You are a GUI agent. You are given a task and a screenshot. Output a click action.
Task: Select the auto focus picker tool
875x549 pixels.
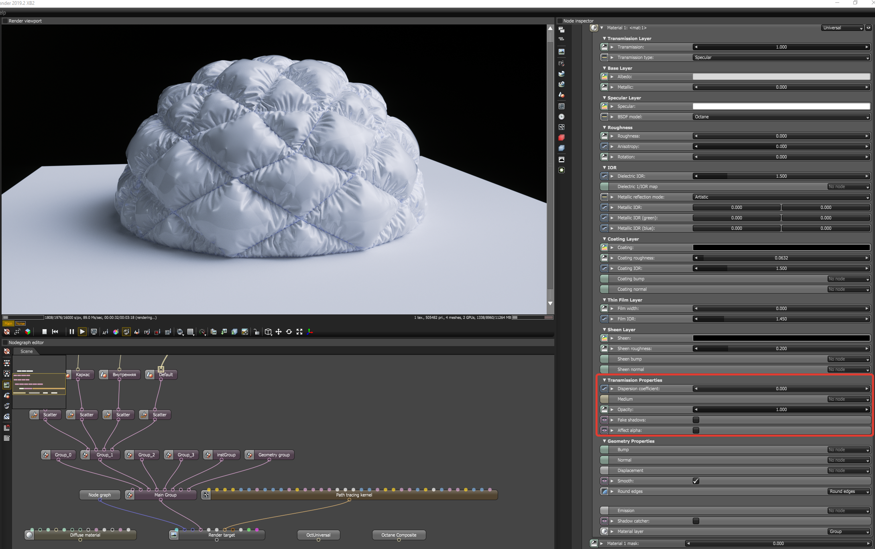coord(105,332)
